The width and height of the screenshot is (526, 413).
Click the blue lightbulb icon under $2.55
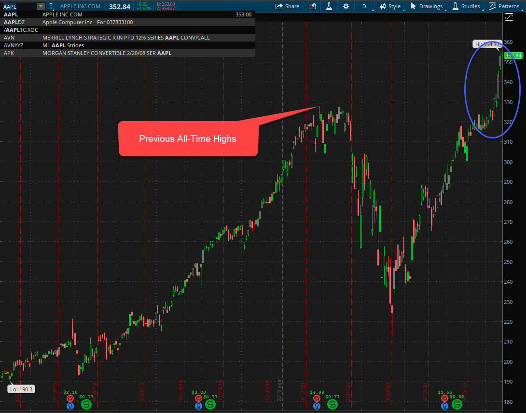444,406
